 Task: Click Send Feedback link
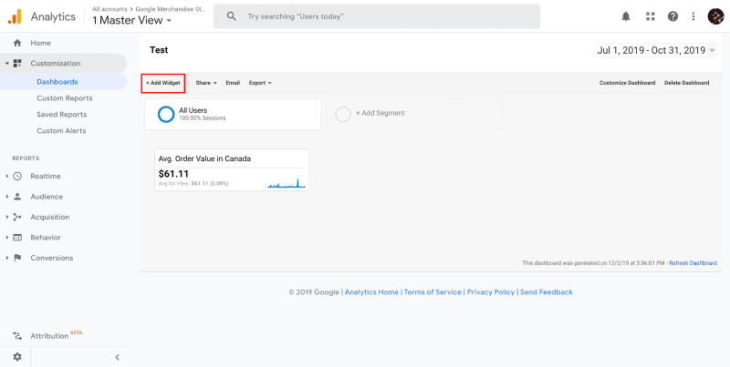point(546,292)
